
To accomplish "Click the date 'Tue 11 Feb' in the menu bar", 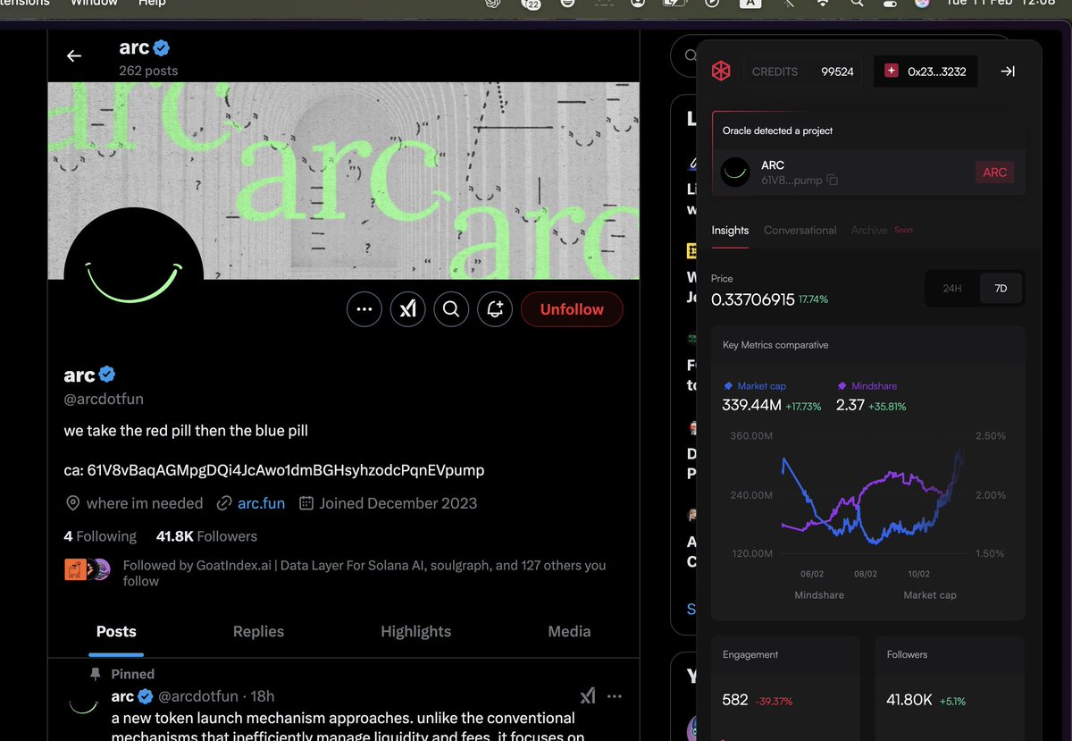I will click(978, 3).
